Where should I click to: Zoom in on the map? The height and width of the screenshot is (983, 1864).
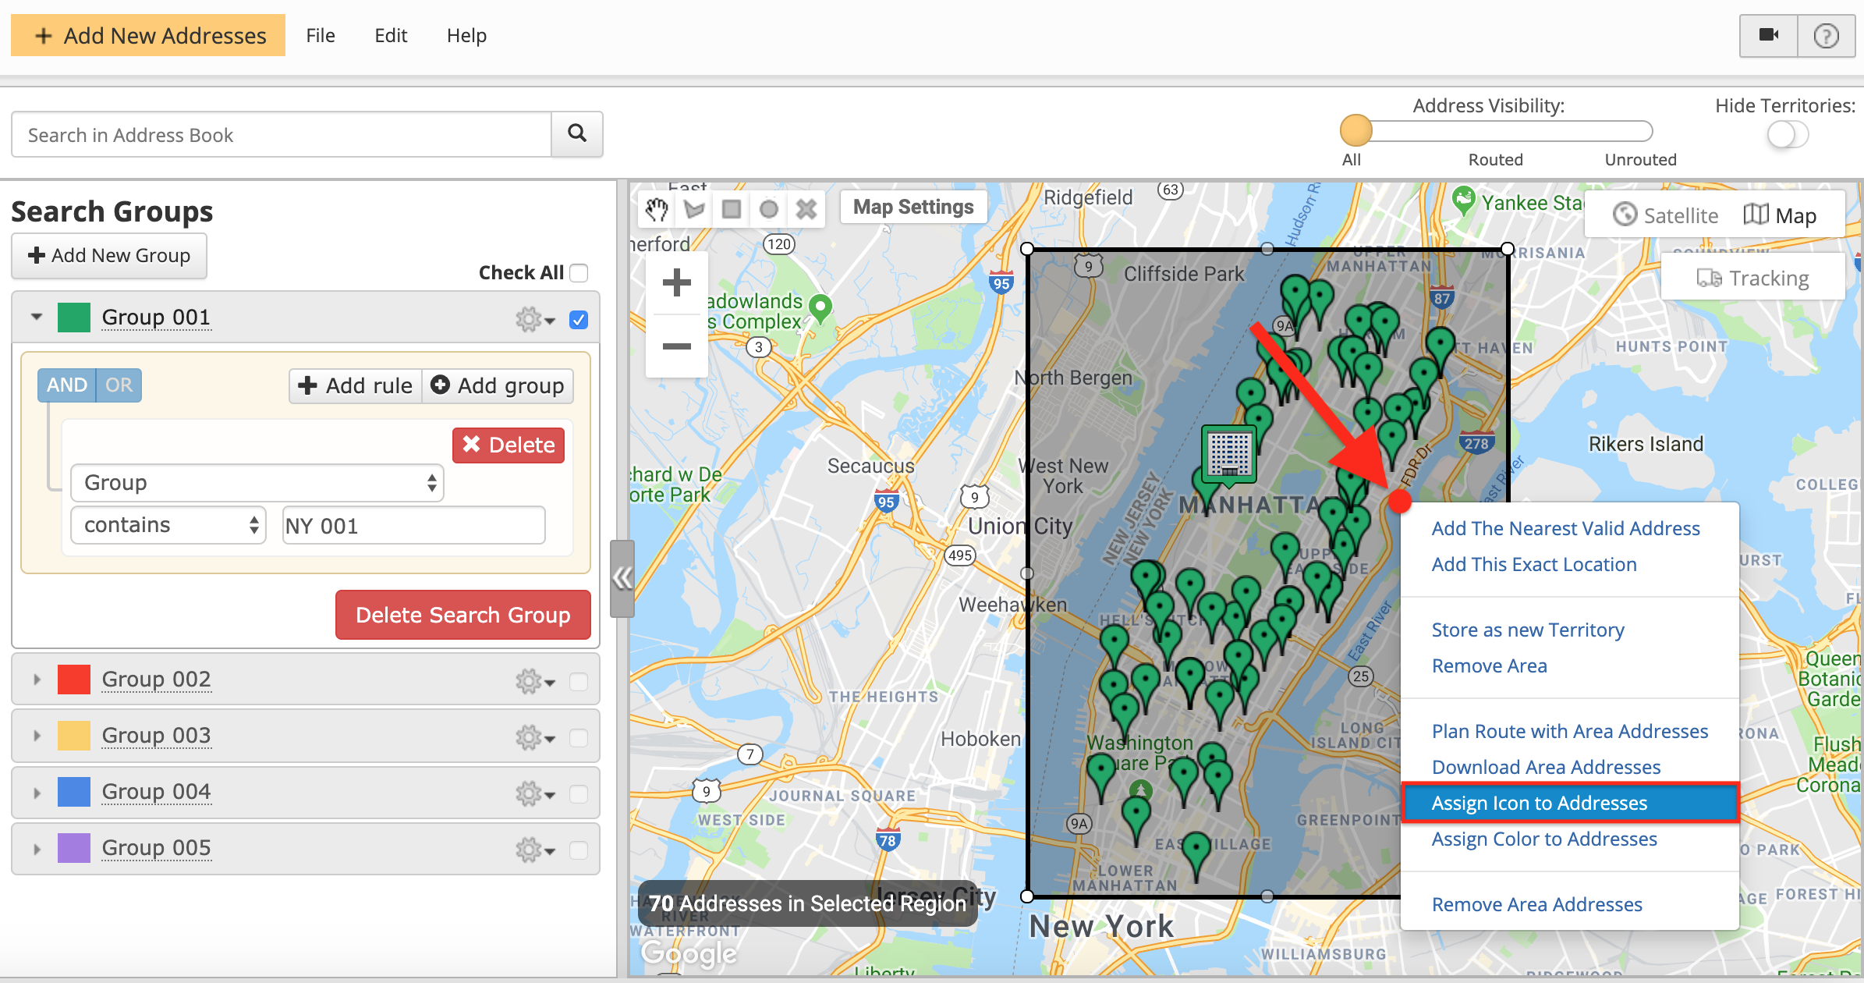coord(676,282)
